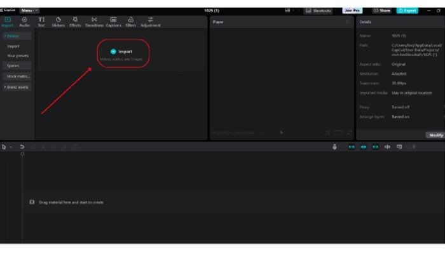The image size is (445, 254).
Task: Click the Join Pro button
Action: (352, 11)
